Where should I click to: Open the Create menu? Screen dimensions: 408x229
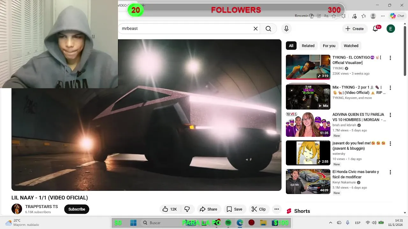354,29
